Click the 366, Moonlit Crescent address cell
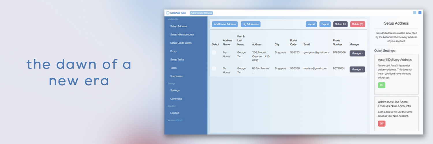 (x=262, y=56)
